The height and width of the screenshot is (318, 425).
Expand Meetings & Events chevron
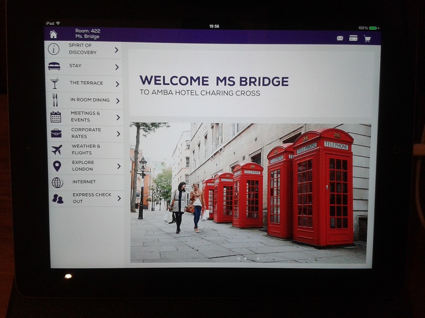click(x=118, y=118)
